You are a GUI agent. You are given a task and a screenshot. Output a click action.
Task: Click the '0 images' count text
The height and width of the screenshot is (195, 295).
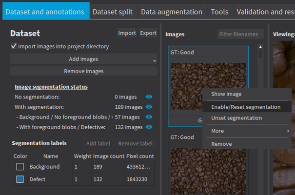126,97
